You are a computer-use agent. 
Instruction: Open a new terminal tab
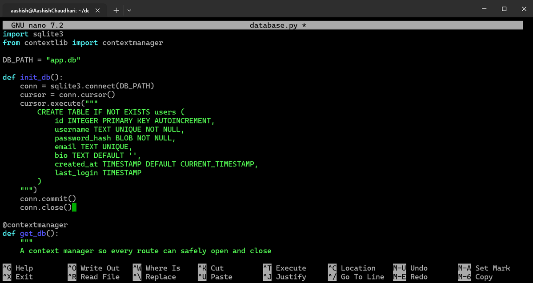116,11
